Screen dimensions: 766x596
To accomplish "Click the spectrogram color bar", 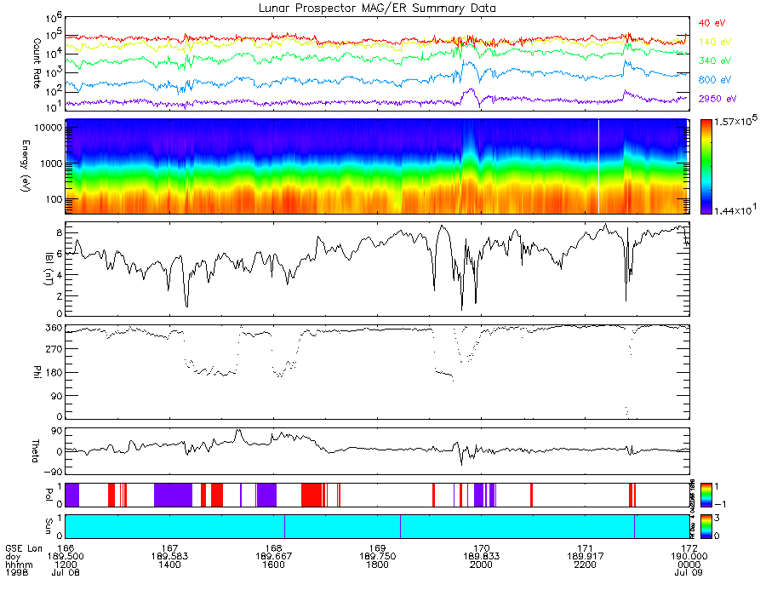I will pos(706,167).
